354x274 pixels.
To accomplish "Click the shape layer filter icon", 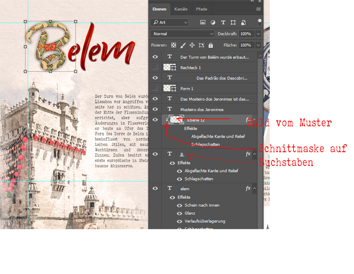I will tap(233, 22).
